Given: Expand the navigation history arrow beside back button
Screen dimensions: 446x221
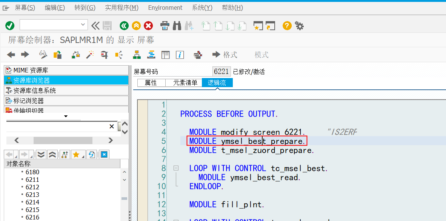Looking at the screenshot, I should pyautogui.click(x=16, y=156).
